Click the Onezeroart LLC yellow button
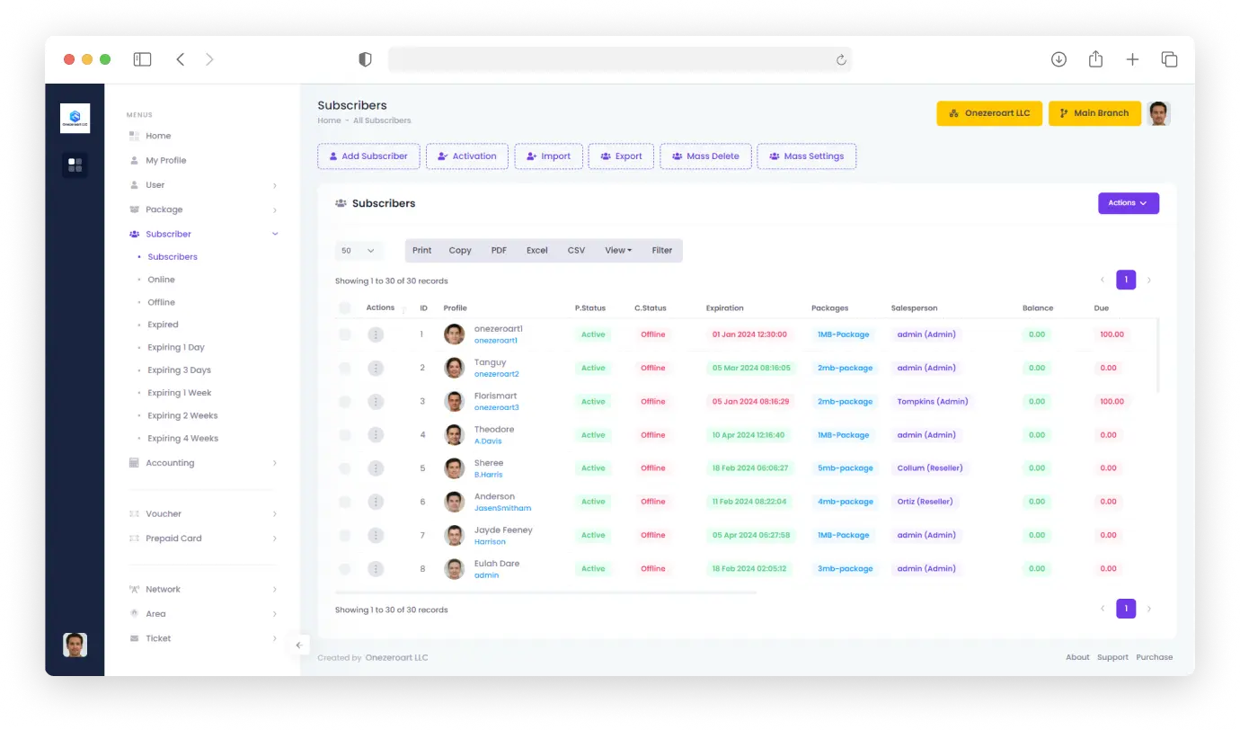The width and height of the screenshot is (1240, 730). pos(990,113)
